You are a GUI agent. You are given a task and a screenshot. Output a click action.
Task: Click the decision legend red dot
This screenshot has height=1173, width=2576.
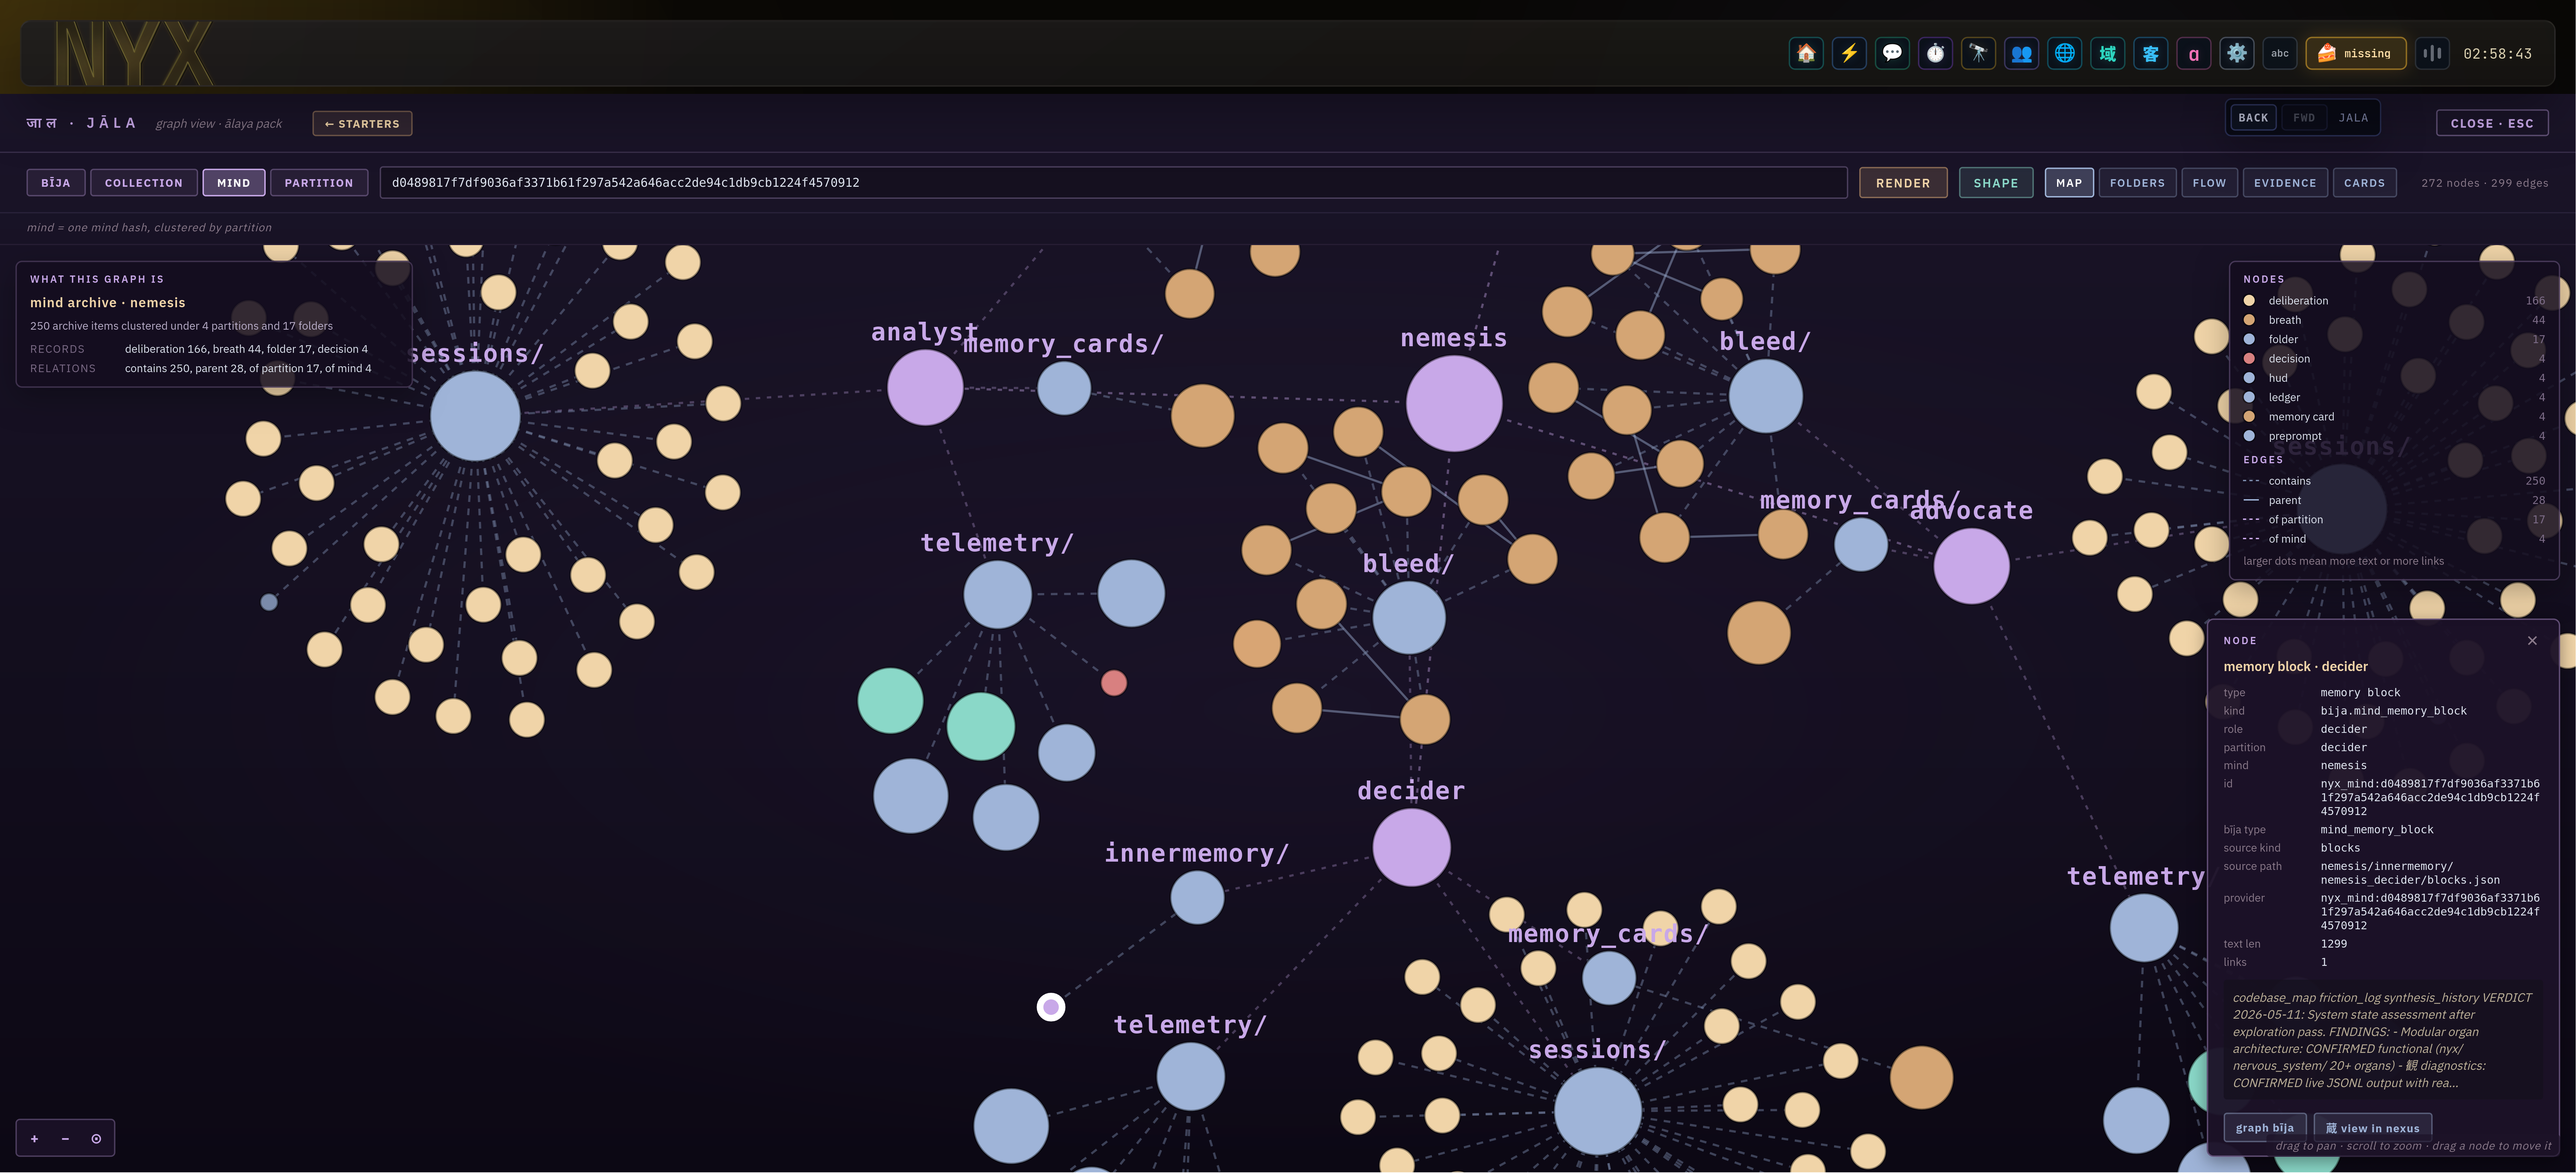point(2249,359)
